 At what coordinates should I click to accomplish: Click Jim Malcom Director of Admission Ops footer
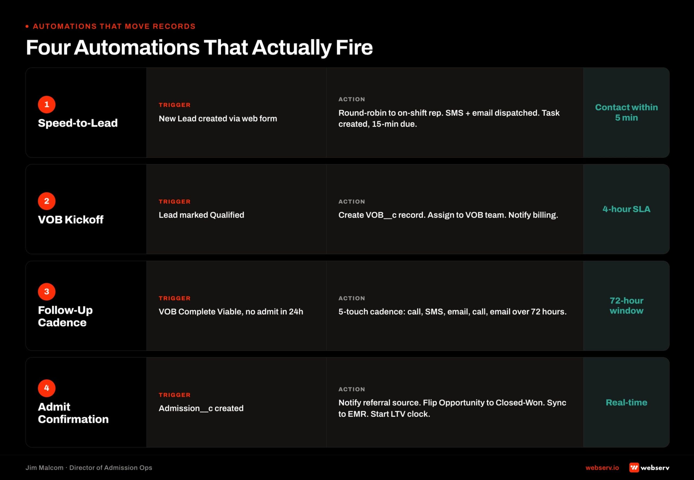[x=89, y=468]
